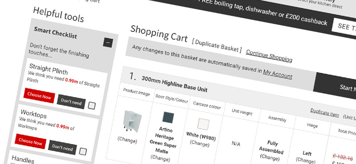
Task: Click the Duplicate item link
Action: tap(324, 113)
